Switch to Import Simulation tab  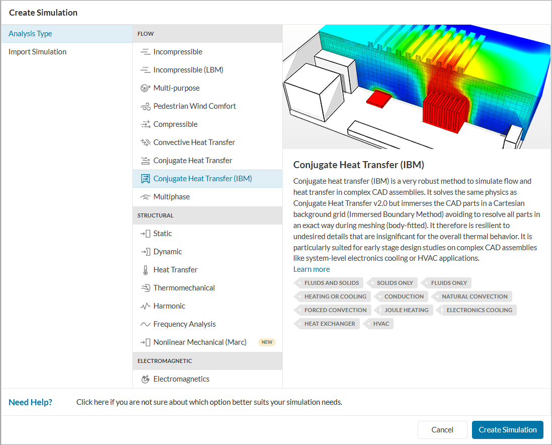[37, 52]
